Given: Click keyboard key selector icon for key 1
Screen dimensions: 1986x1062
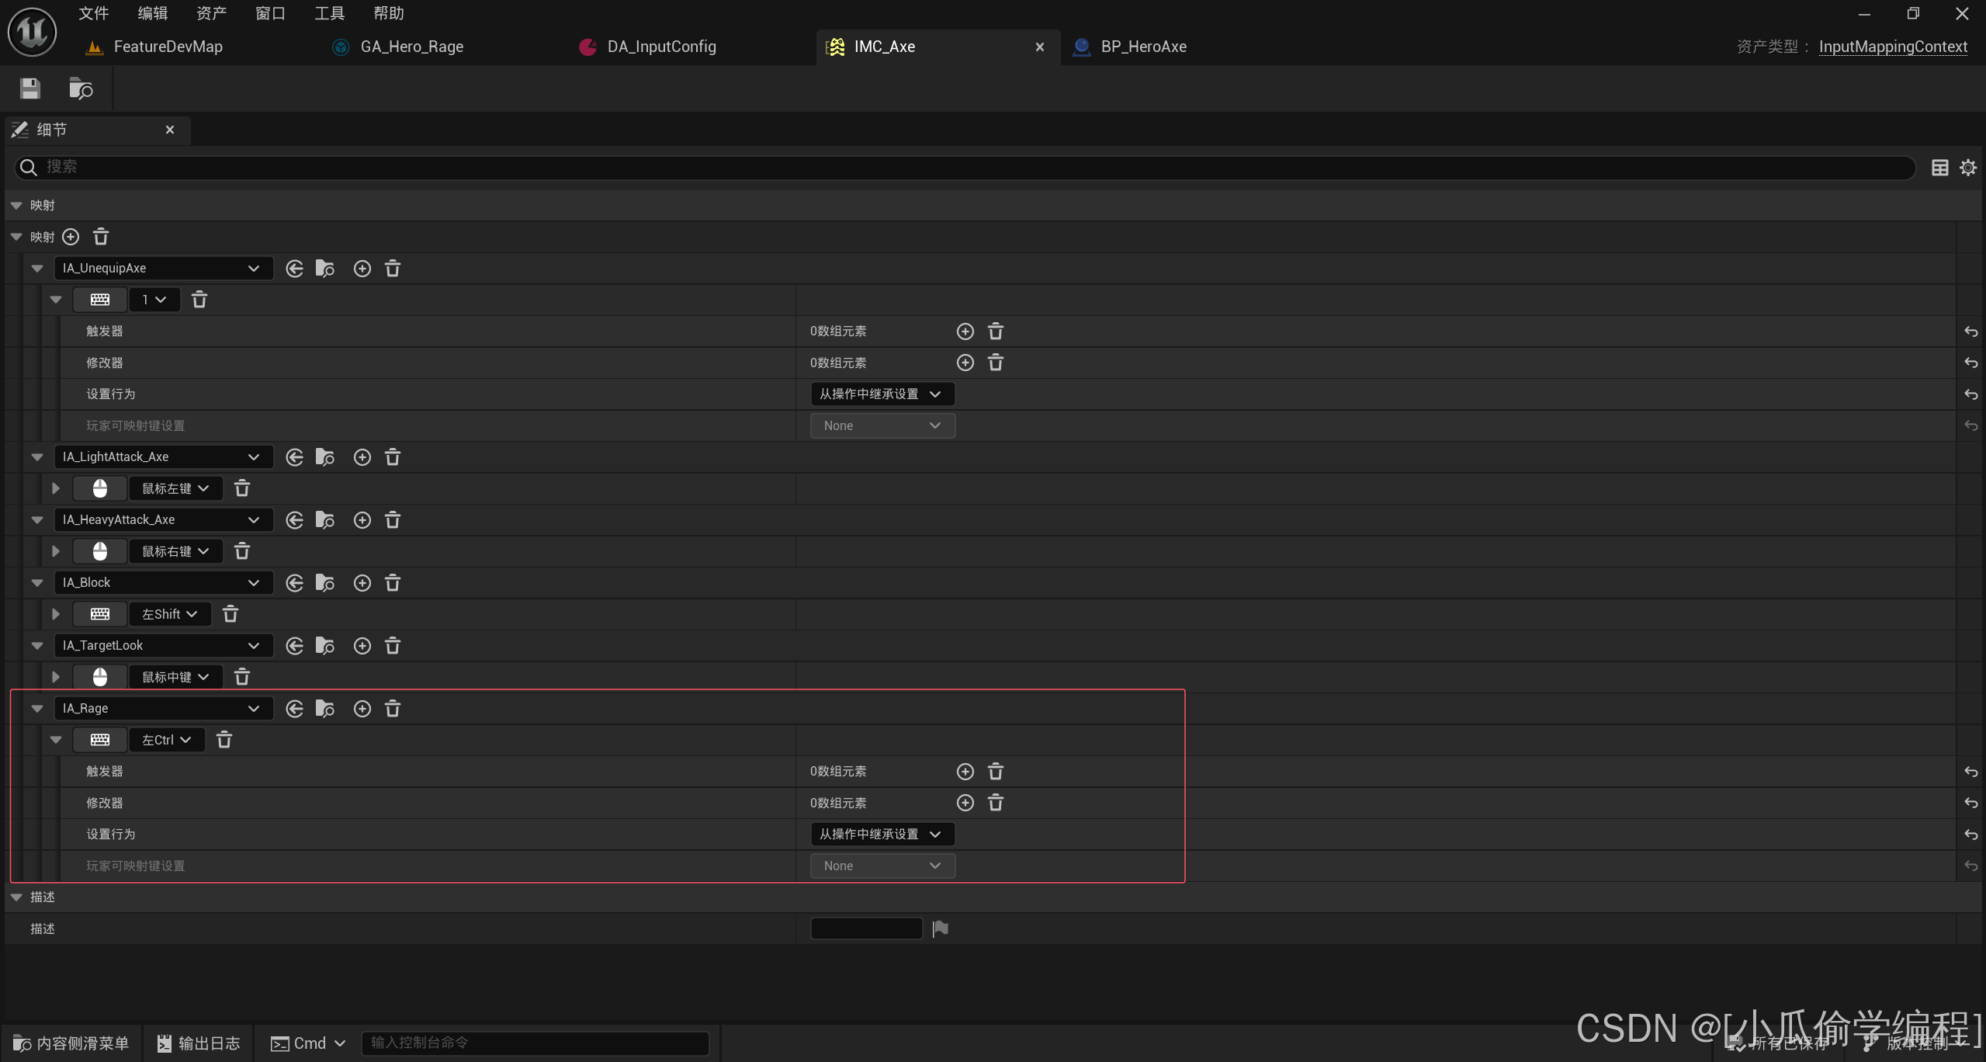Looking at the screenshot, I should pyautogui.click(x=100, y=300).
